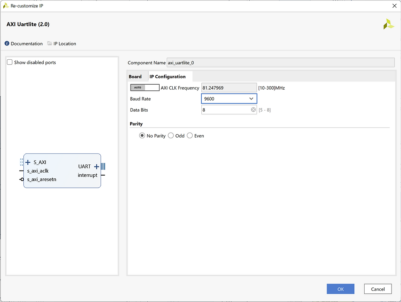This screenshot has width=401, height=302.
Task: Select the interrupt port label
Action: [88, 175]
